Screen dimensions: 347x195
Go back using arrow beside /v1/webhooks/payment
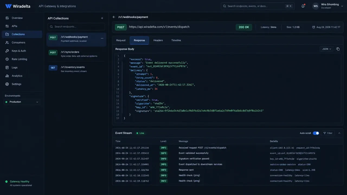[x=114, y=17]
